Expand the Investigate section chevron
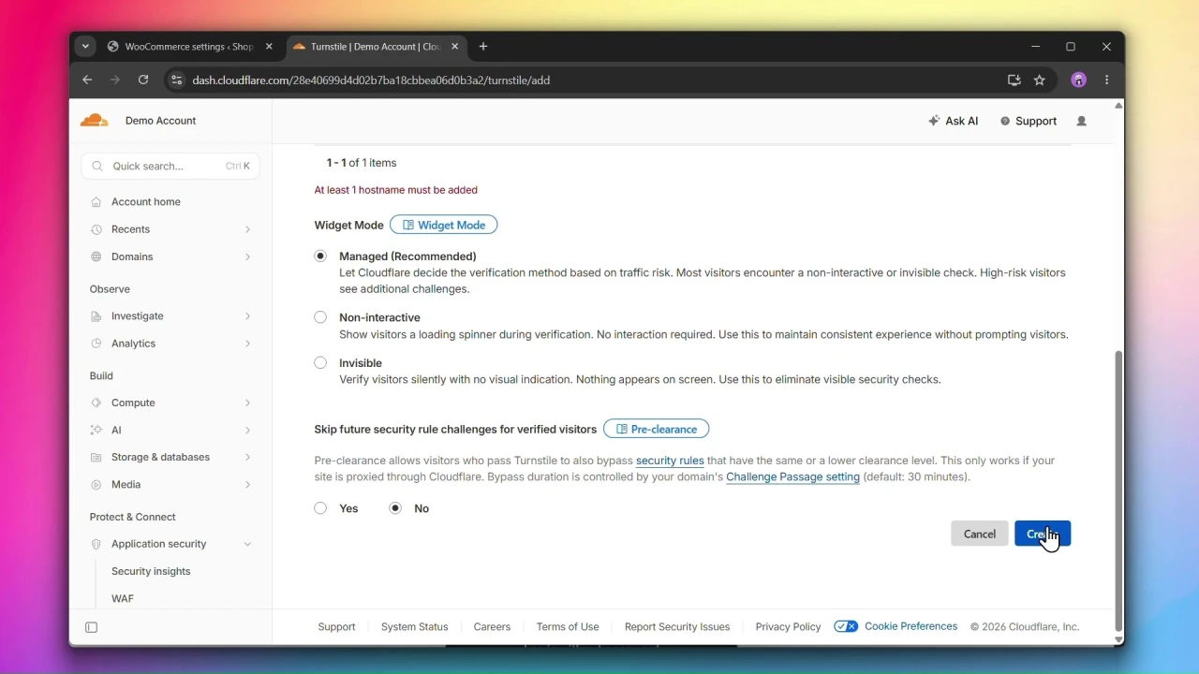 pyautogui.click(x=247, y=316)
